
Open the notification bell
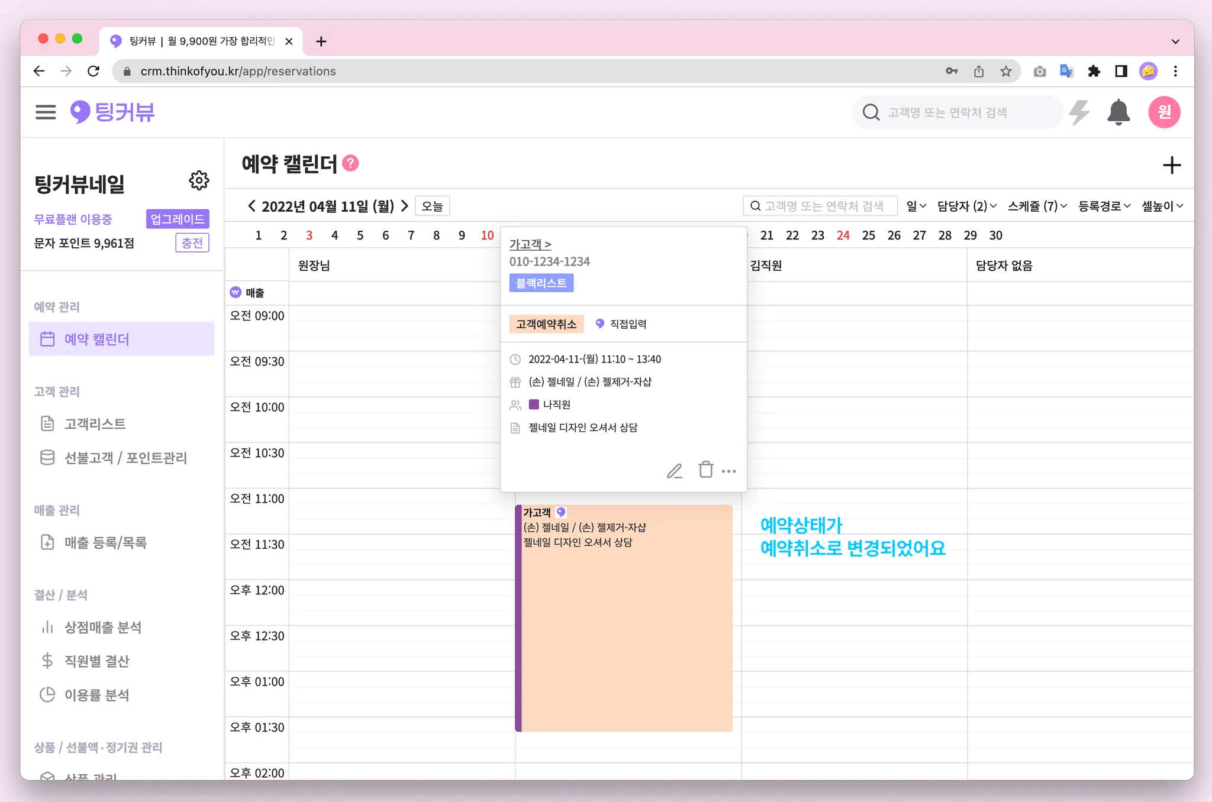(x=1118, y=112)
